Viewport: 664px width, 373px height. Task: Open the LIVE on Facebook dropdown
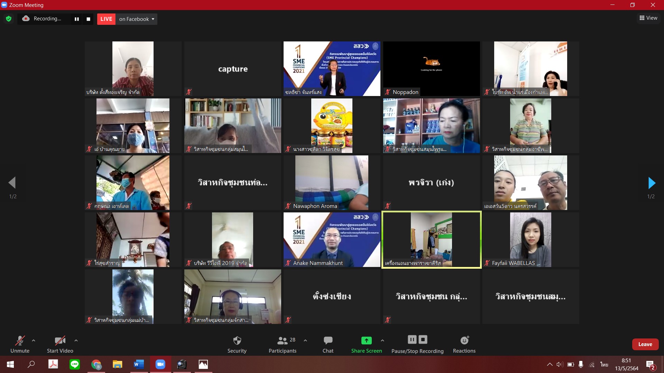pyautogui.click(x=137, y=19)
